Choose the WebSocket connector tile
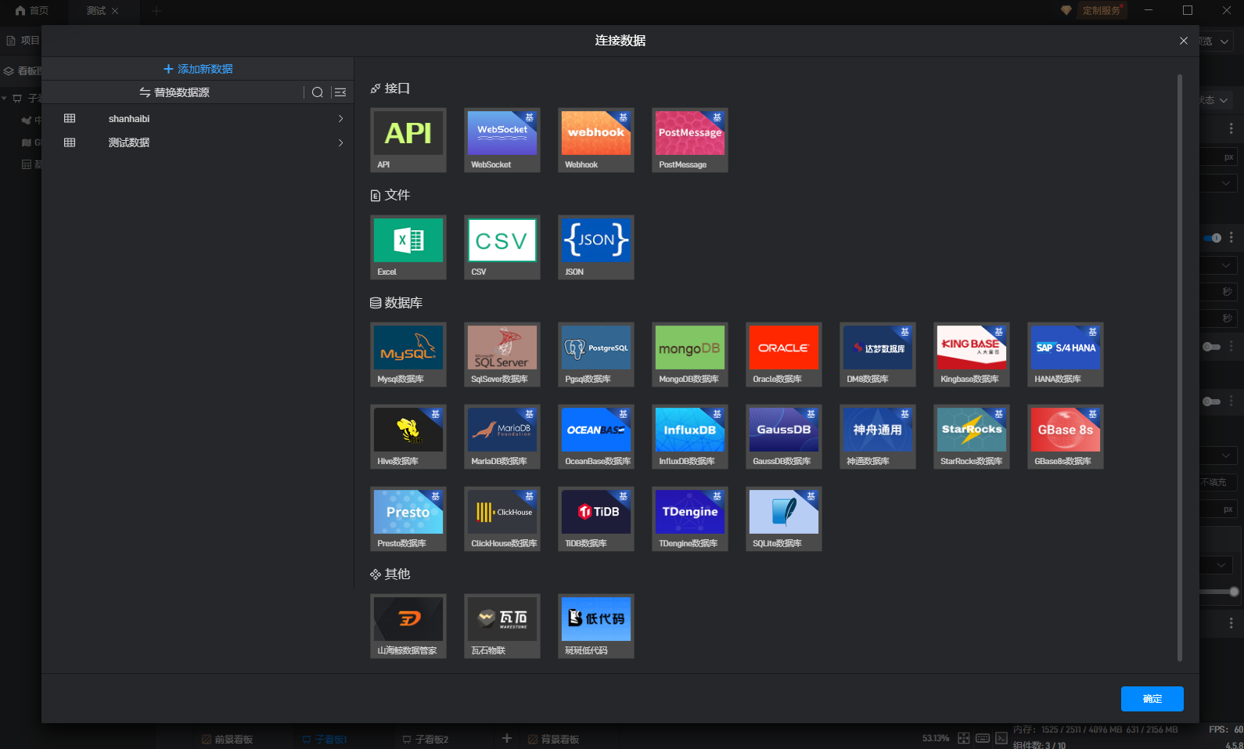 (502, 140)
